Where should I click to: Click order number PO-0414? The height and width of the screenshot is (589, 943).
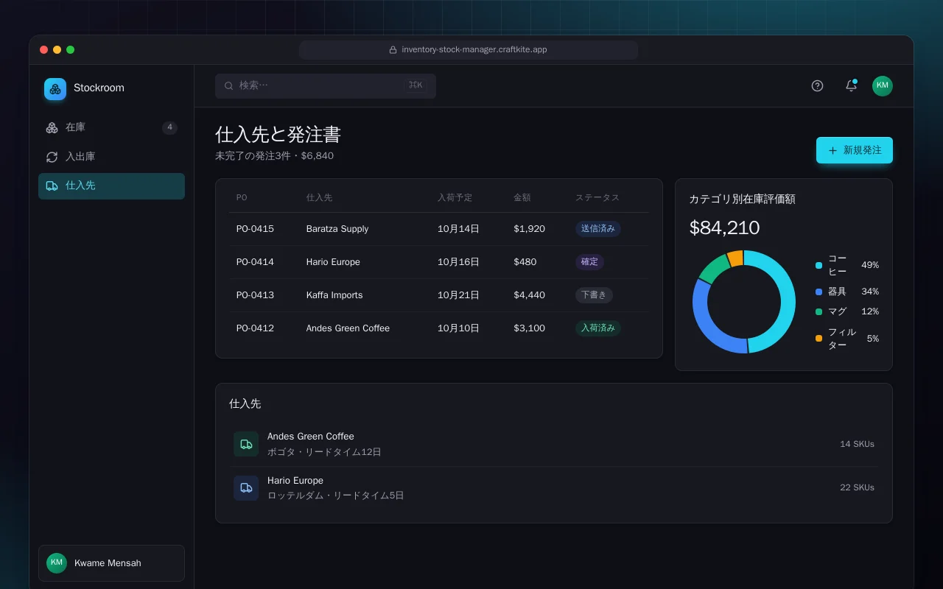255,262
